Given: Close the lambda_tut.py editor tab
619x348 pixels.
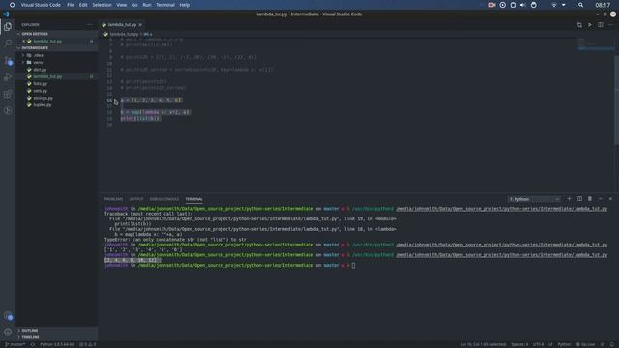Looking at the screenshot, I should click(x=140, y=25).
